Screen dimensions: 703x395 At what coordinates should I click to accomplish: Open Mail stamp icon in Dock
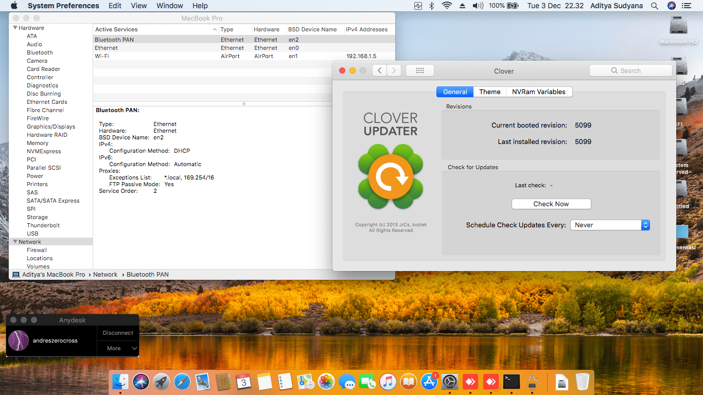(x=203, y=382)
